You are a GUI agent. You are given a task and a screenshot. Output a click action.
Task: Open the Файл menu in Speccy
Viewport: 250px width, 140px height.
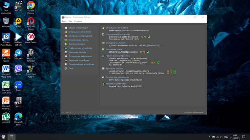pos(64,21)
